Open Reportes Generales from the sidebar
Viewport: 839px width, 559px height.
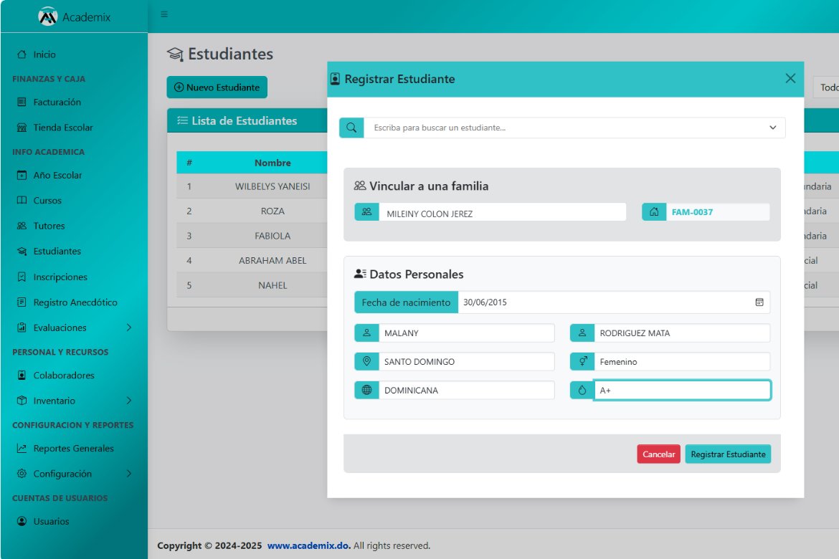[x=73, y=449]
